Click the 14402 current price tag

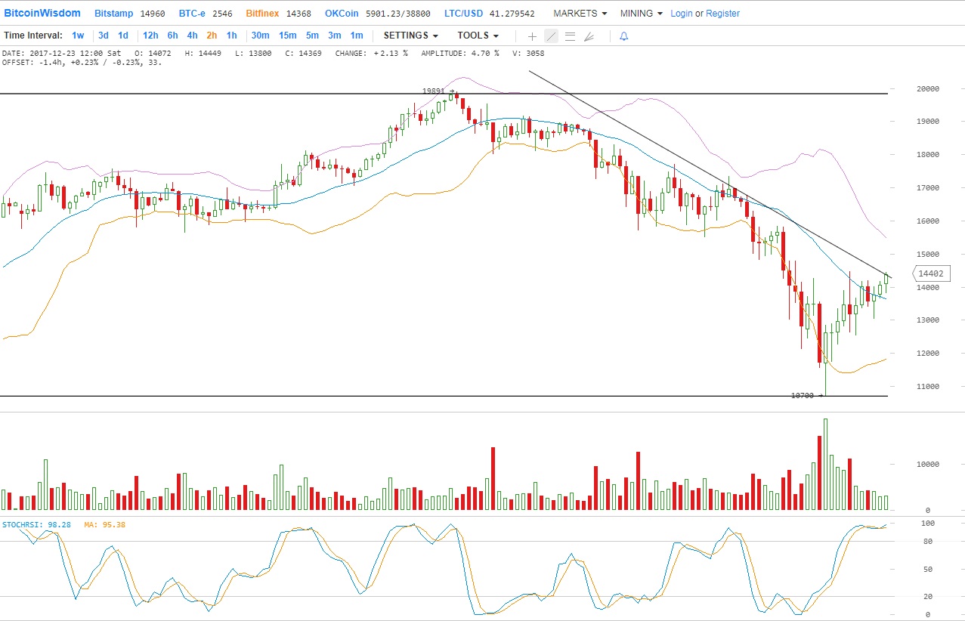pyautogui.click(x=931, y=274)
